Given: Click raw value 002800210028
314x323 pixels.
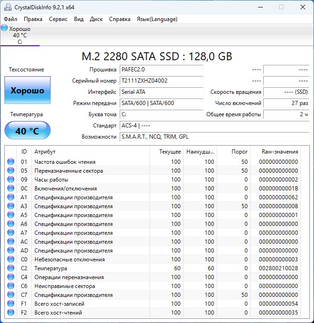Looking at the screenshot, I should [279, 268].
